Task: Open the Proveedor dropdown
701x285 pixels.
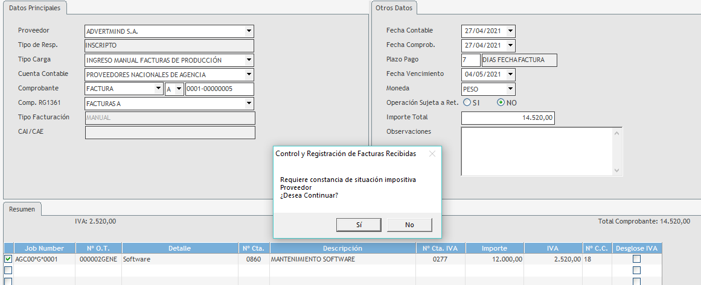Action: pos(249,31)
